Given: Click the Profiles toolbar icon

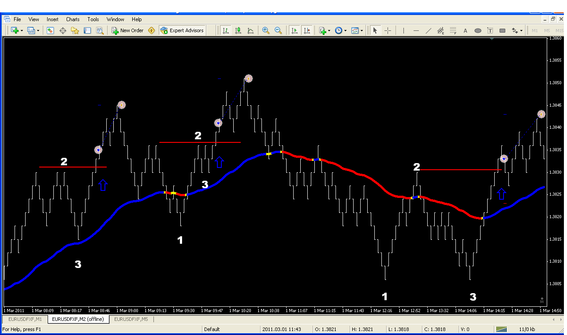Looking at the screenshot, I should 31,30.
